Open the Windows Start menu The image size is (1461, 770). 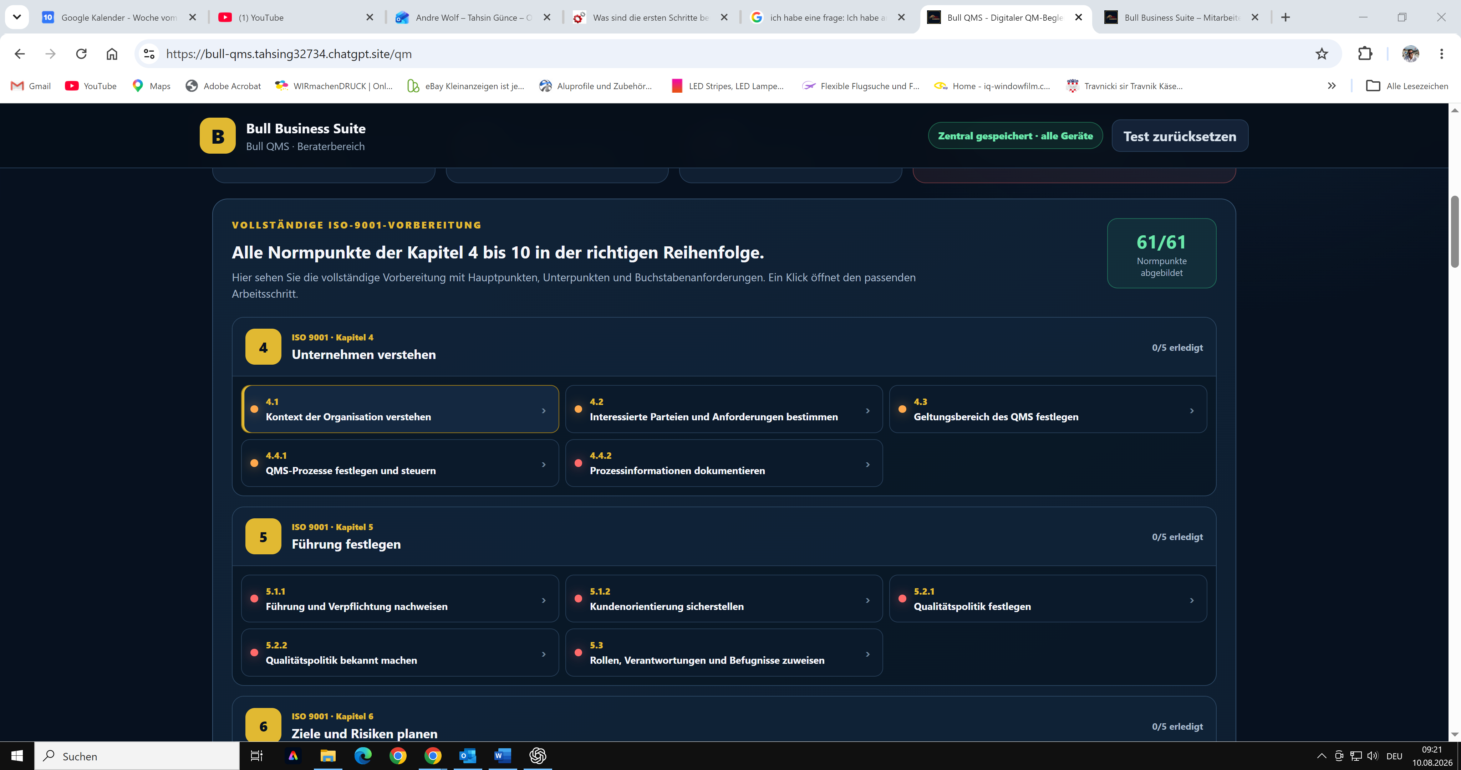coord(17,756)
